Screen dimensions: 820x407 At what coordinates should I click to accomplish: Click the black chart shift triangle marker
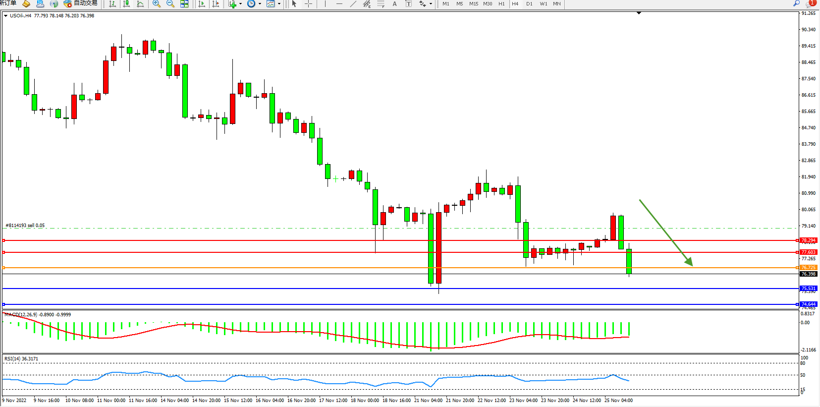(639, 13)
